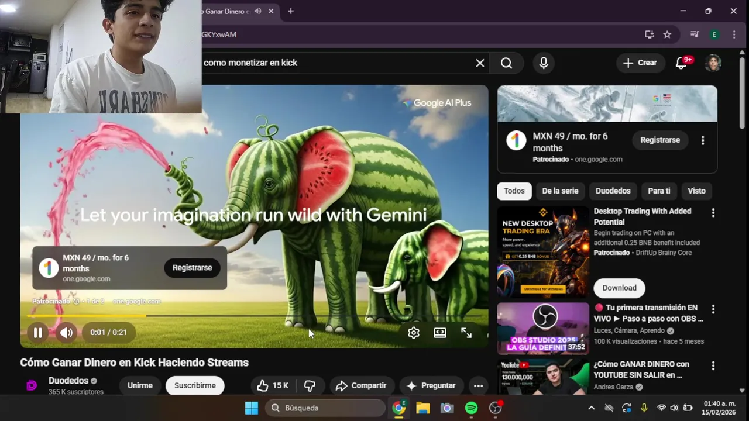Seek on the video progress bar
This screenshot has width=749, height=421.
[x=254, y=316]
